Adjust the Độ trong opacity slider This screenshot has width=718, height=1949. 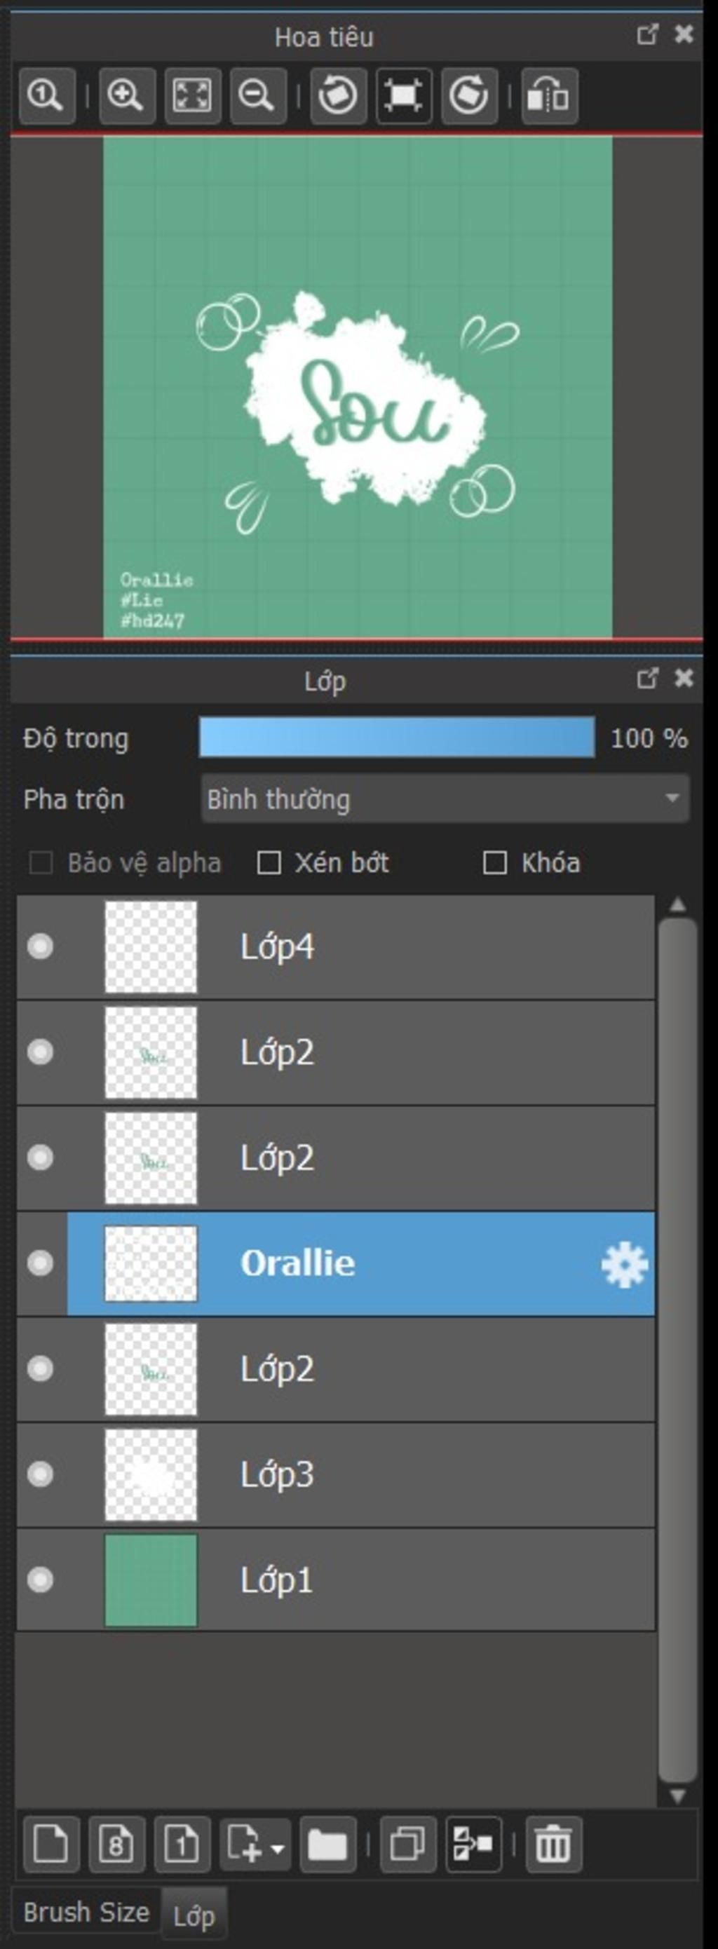[396, 738]
